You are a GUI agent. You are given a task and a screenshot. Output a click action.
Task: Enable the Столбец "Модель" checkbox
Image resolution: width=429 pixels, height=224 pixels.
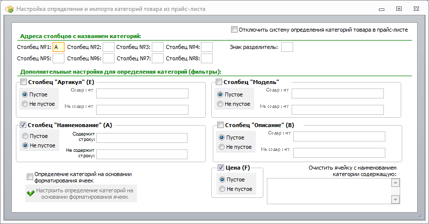click(x=219, y=82)
